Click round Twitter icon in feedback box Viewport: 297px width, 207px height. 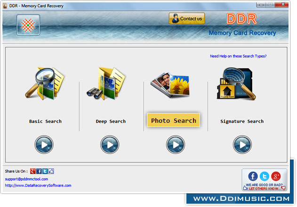[x=265, y=176]
